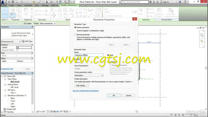The width and height of the screenshot is (208, 117).
Task: Click the Move tool icon in Modify panel
Action: pos(54,15)
